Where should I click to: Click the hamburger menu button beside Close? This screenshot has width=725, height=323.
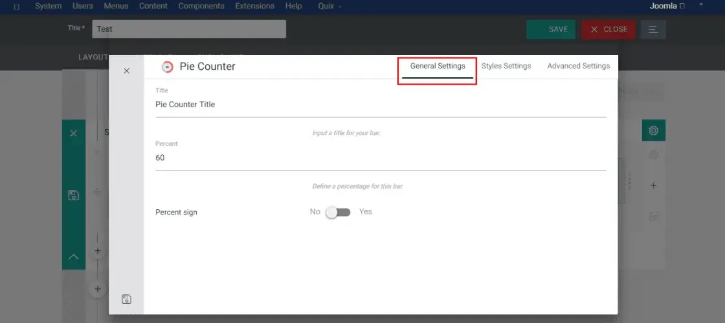click(x=653, y=29)
